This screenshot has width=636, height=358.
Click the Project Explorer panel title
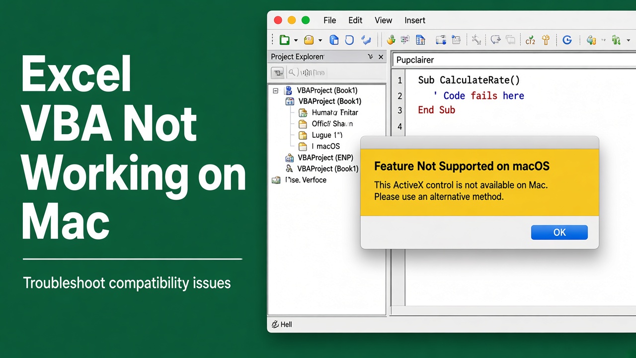click(x=297, y=57)
